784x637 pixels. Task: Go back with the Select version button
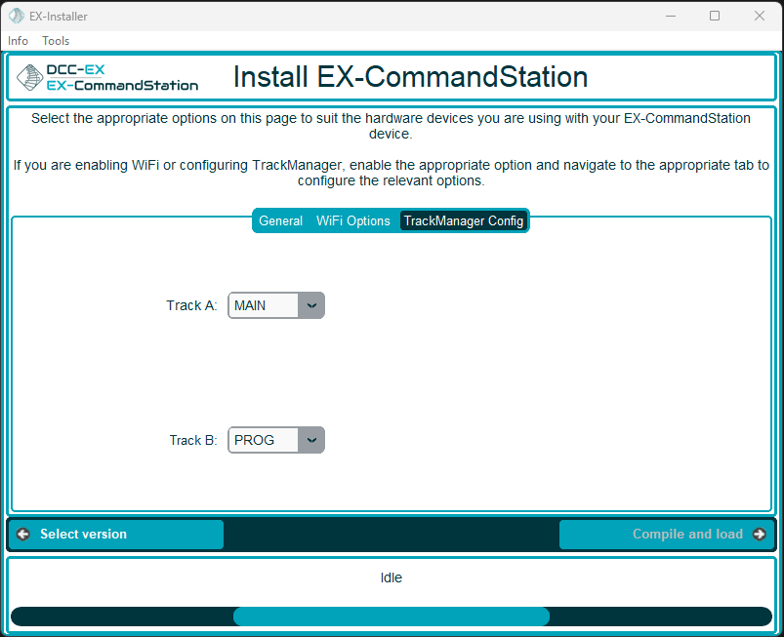pyautogui.click(x=116, y=534)
